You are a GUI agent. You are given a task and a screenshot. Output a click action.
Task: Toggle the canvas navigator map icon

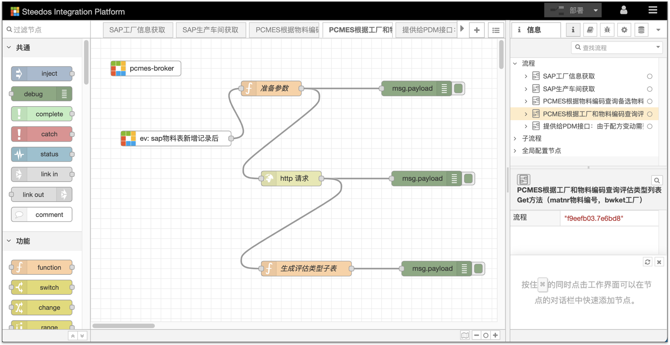pos(465,335)
